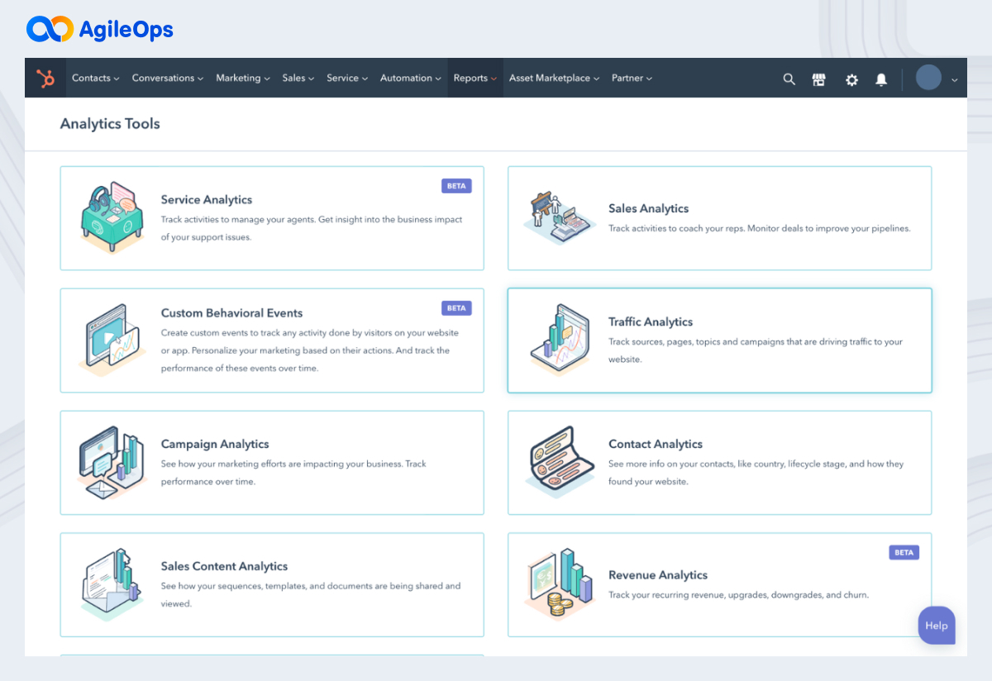Click the user avatar circle
The width and height of the screenshot is (992, 681).
pos(928,78)
